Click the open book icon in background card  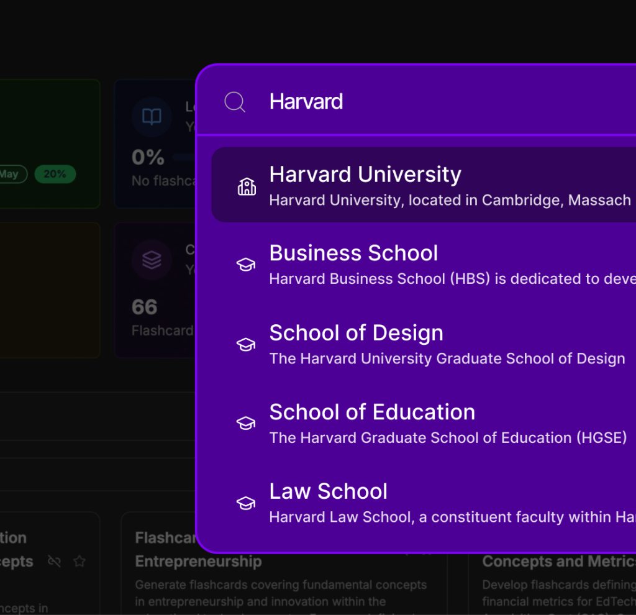point(152,117)
